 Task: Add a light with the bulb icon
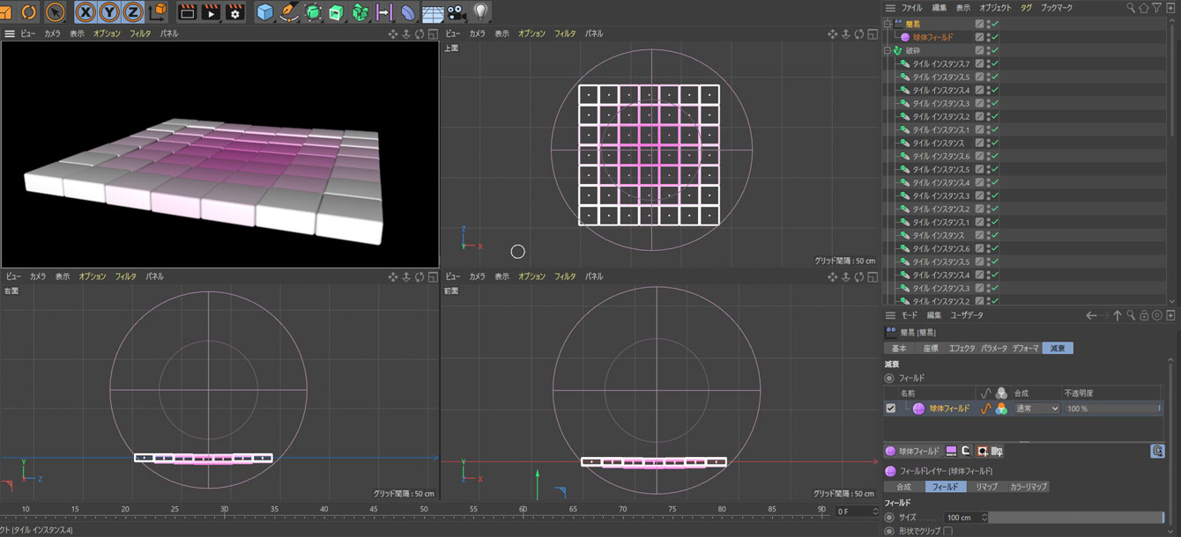pyautogui.click(x=480, y=12)
